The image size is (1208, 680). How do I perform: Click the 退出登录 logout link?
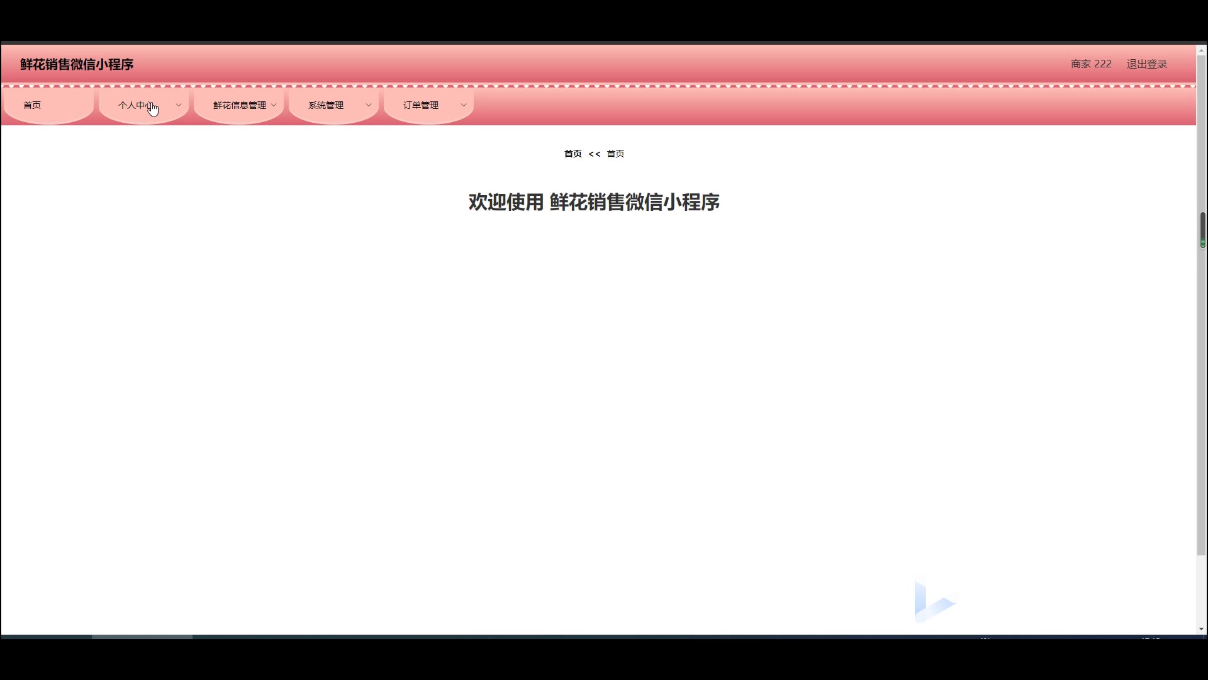[x=1146, y=64]
